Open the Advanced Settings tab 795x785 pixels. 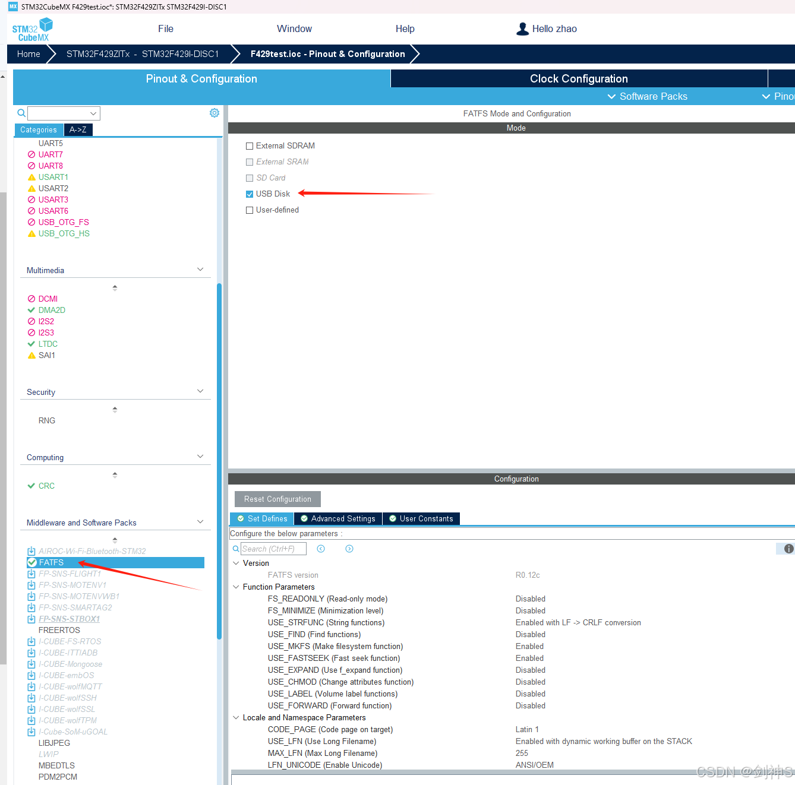pos(338,519)
